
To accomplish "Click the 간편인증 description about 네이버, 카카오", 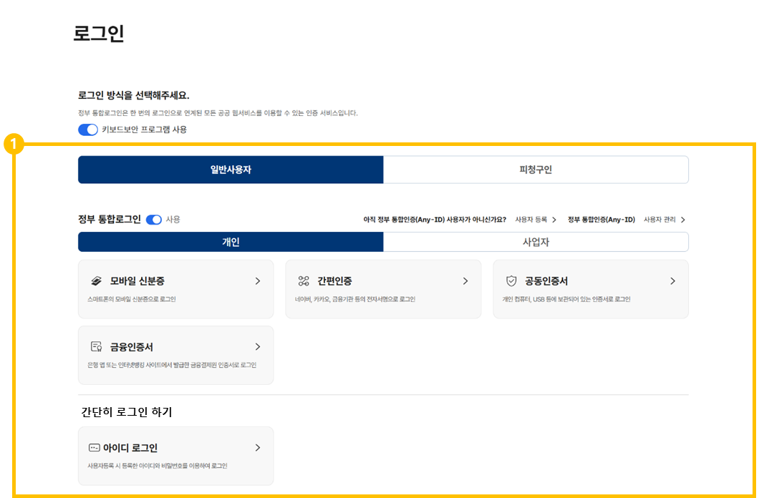I will 355,299.
